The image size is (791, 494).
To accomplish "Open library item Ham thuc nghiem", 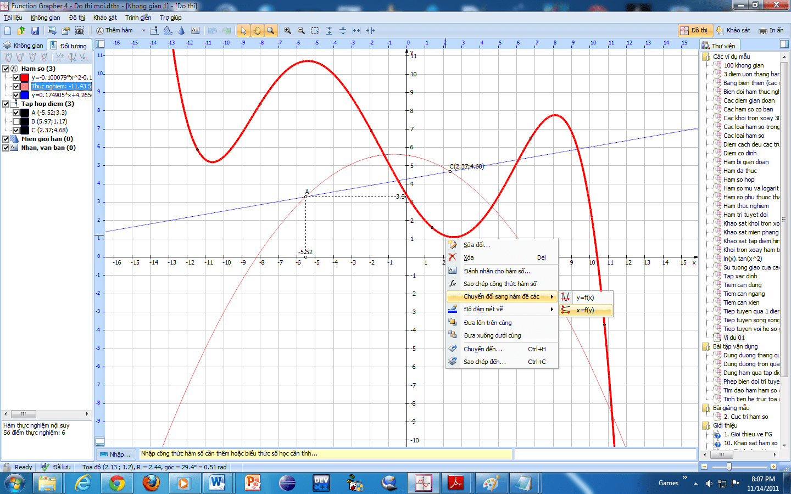I will [746, 206].
